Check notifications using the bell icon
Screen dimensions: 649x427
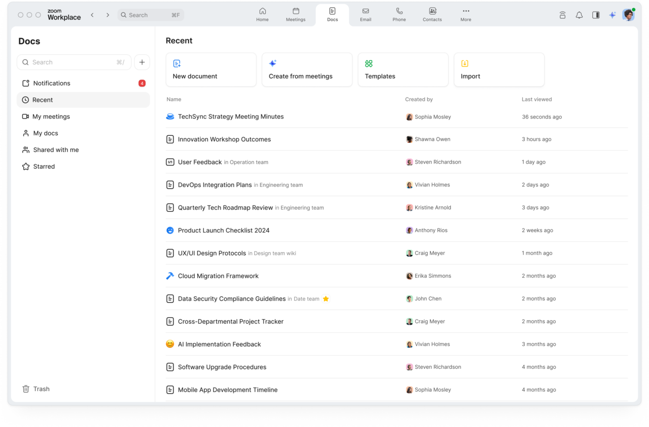(579, 15)
